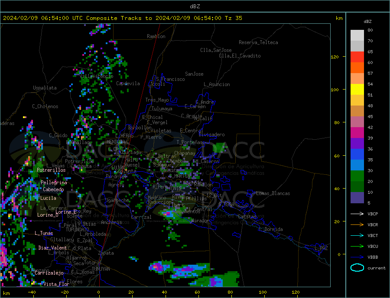Click the Carrizalejo label on map
The width and height of the screenshot is (390, 298).
point(49,273)
